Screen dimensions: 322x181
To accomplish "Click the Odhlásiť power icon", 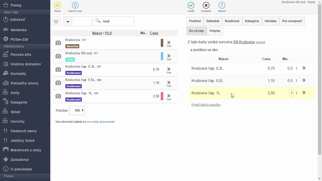I will tap(6, 19).
